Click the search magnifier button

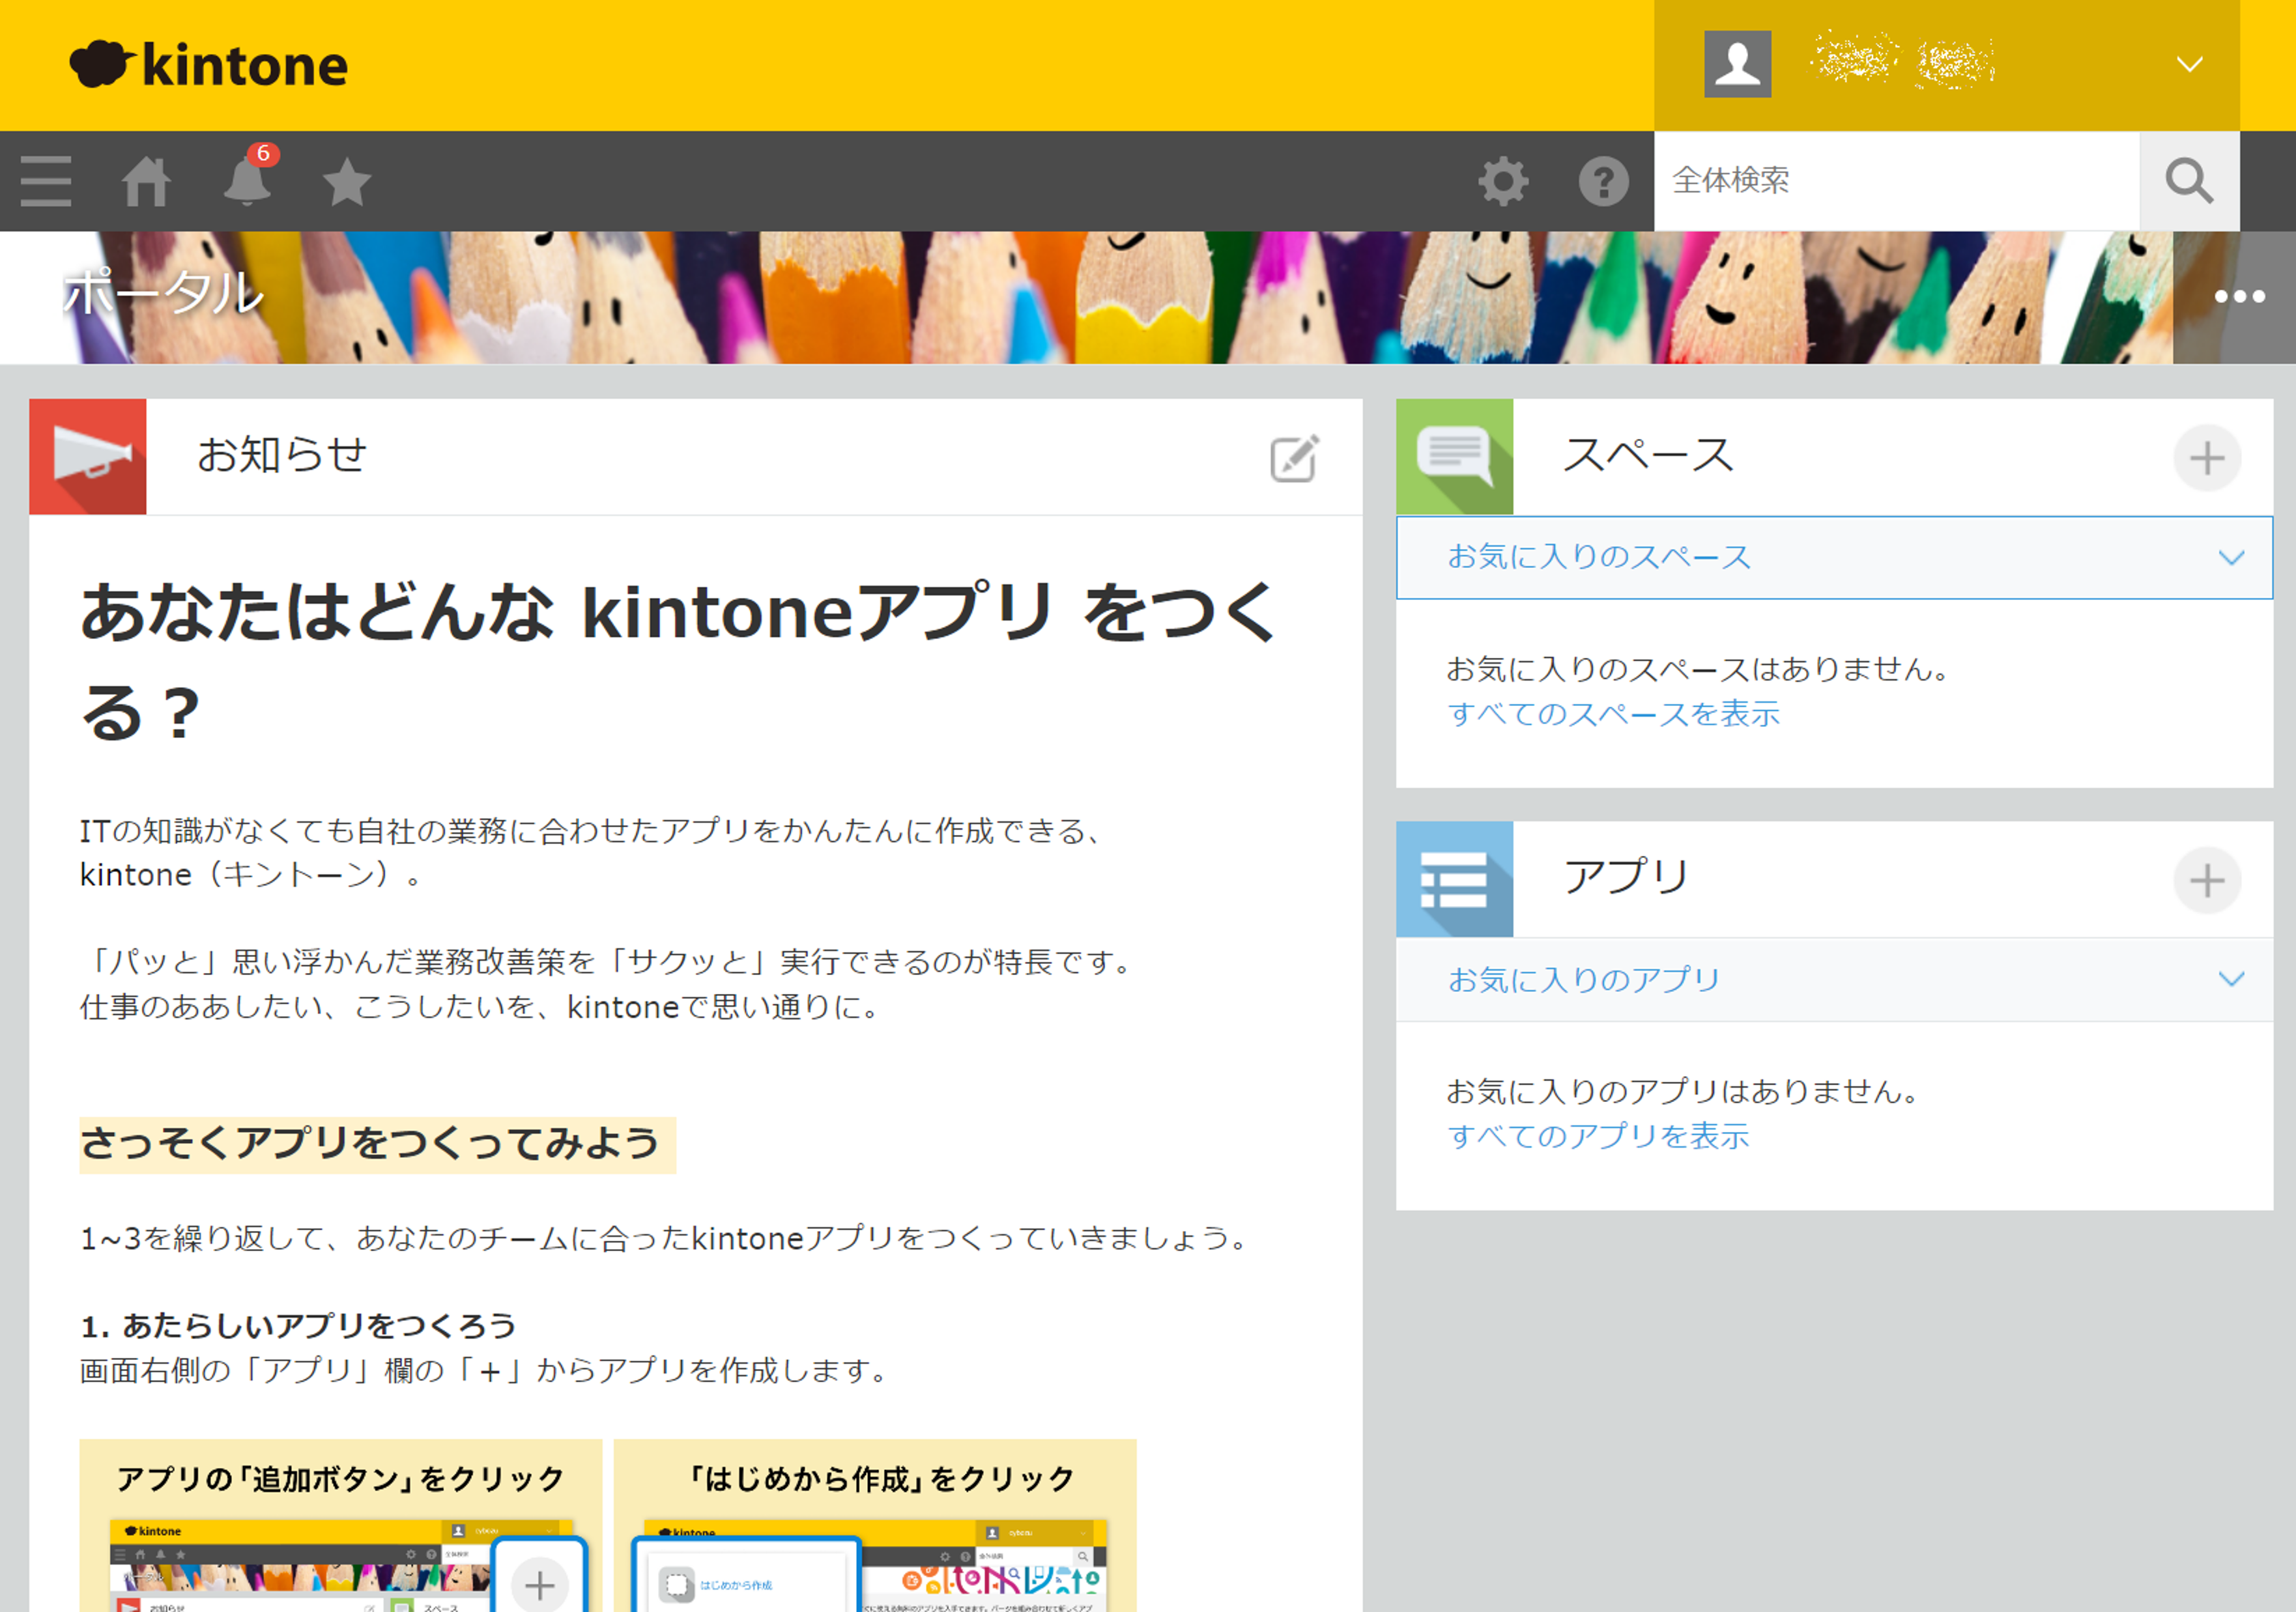pos(2189,181)
